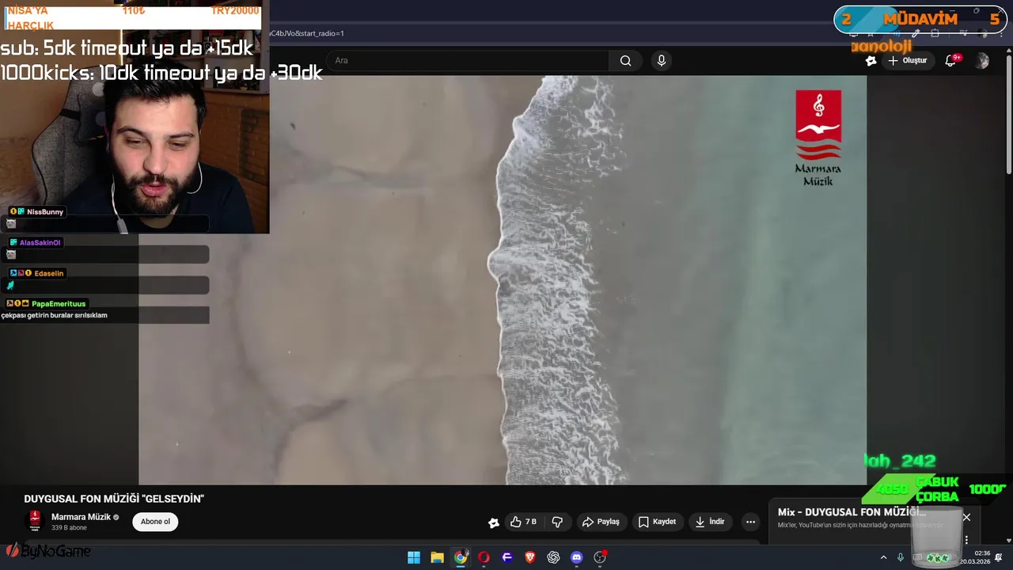
Task: Click the Edaselin chat username
Action: pos(49,274)
